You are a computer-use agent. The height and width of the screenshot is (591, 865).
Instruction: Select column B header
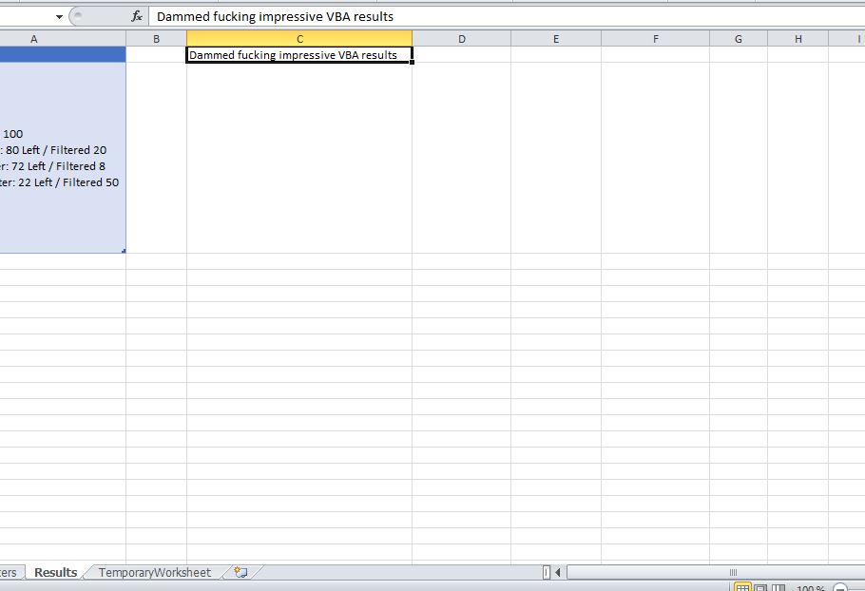[156, 39]
